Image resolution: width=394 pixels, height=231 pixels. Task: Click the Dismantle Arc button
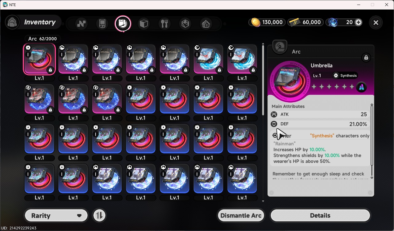pos(241,215)
